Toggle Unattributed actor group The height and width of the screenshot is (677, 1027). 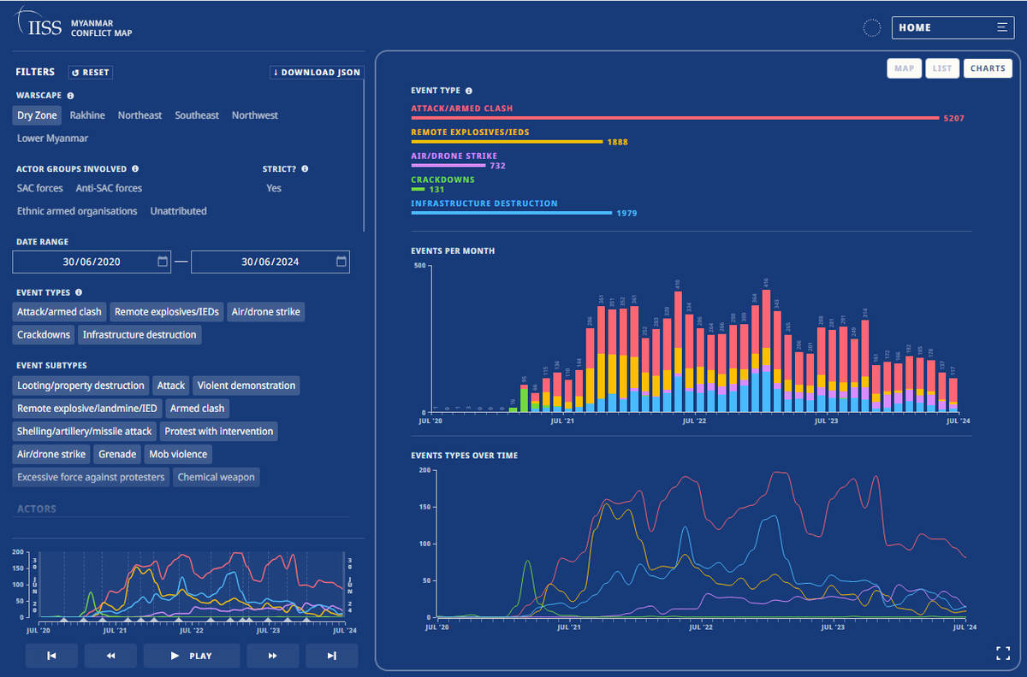coord(178,211)
